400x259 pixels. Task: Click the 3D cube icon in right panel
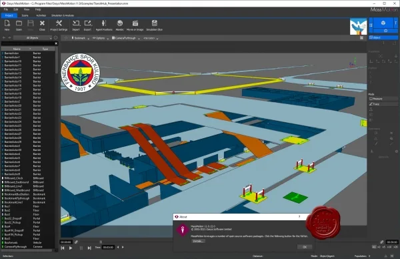point(383,23)
